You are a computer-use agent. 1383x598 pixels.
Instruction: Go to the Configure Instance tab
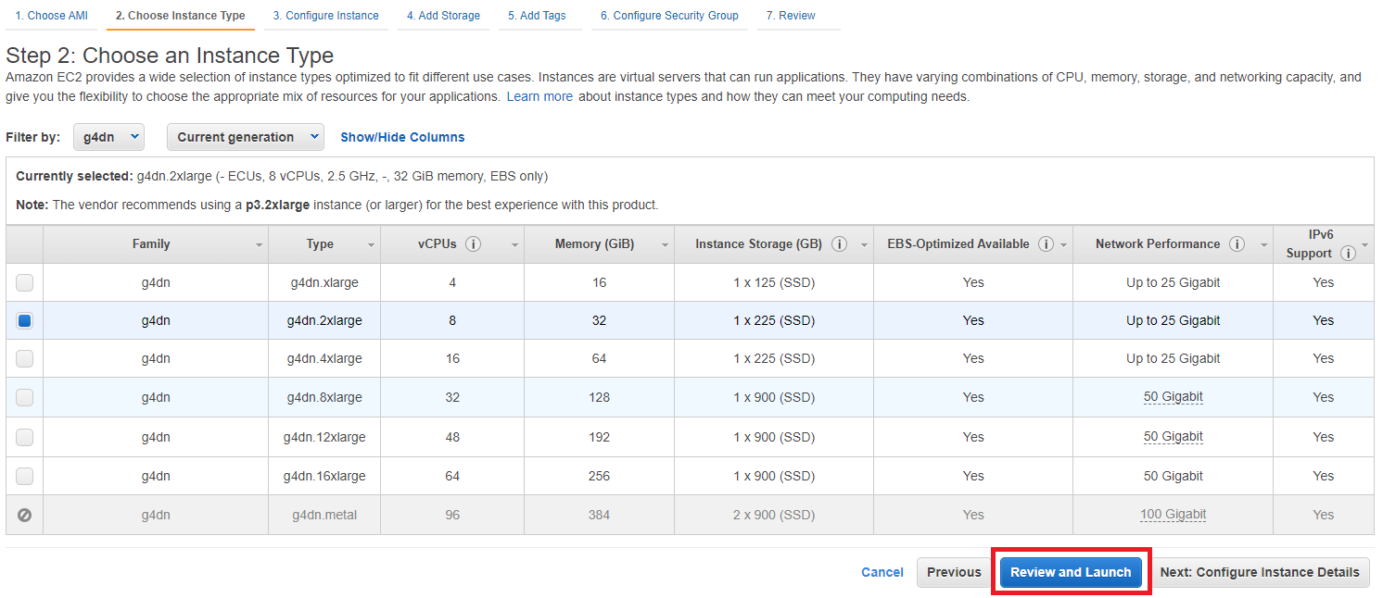(x=326, y=16)
